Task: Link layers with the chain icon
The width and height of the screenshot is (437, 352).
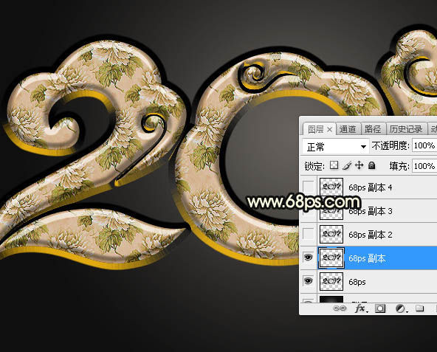Action: pos(340,308)
